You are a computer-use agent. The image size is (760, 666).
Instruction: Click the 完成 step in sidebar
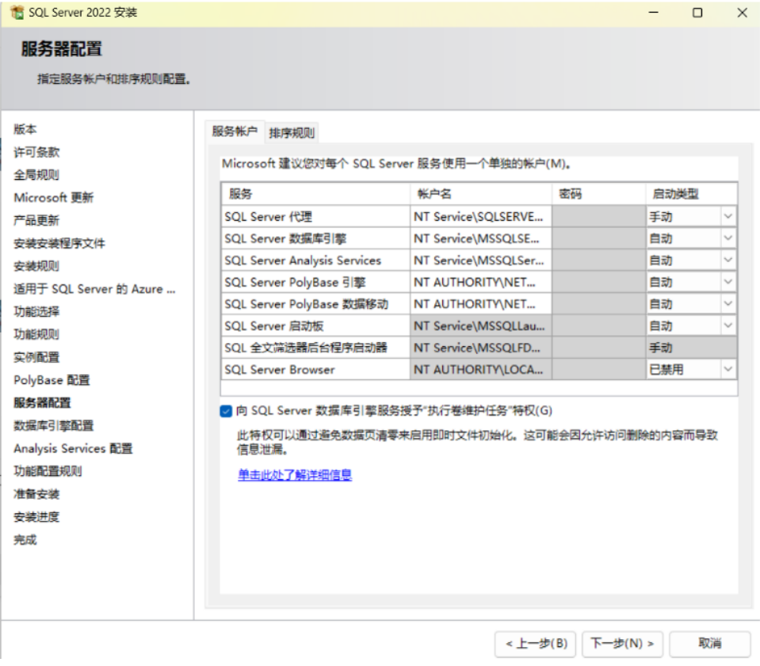click(25, 539)
